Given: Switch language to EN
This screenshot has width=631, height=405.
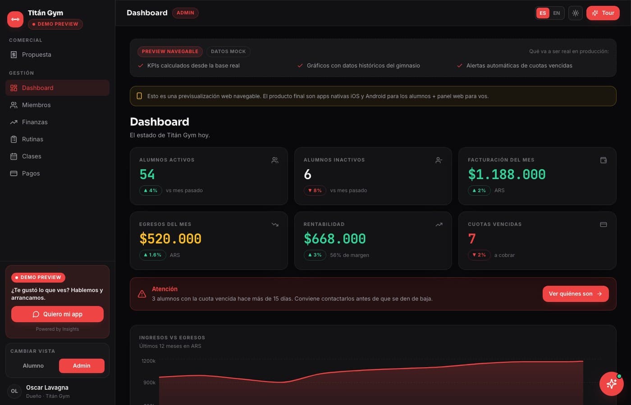Looking at the screenshot, I should [557, 13].
